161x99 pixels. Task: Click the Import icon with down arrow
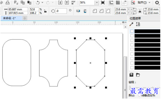pyautogui.click(x=60, y=3)
